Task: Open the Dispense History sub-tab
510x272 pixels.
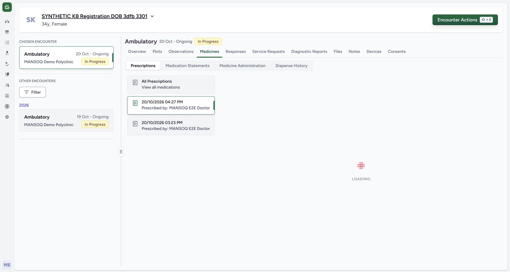Action: coord(292,66)
